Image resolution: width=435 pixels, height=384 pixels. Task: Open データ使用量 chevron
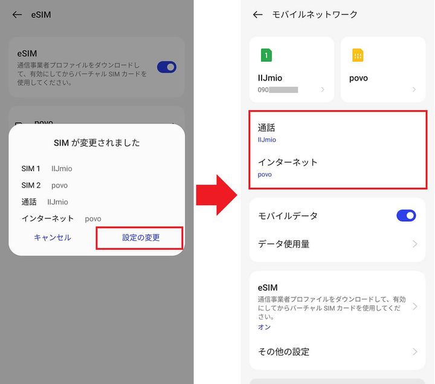click(x=414, y=244)
